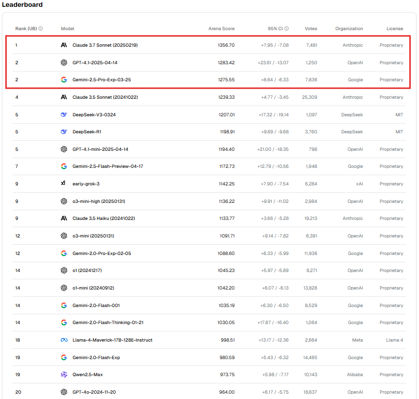Select the Claude 3.5 Sonnet (20241022) model name
Viewport: 419px width, 399px height.
(x=105, y=97)
